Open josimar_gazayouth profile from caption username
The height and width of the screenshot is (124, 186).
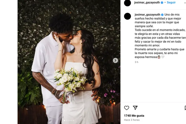147,15
